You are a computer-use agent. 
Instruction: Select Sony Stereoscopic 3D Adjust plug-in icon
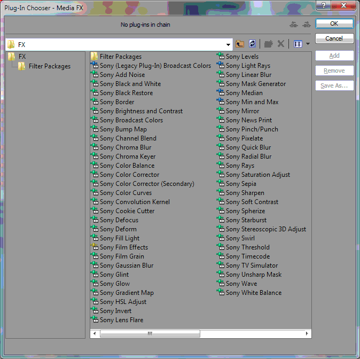[x=221, y=229]
